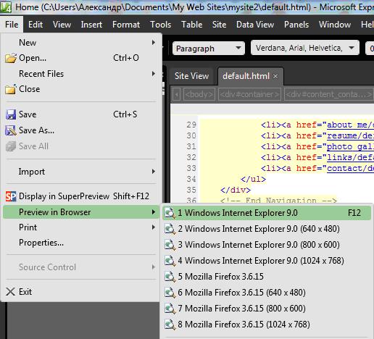Viewport: 374px width, 339px height.
Task: Close the default.html tab
Action: coord(275,76)
